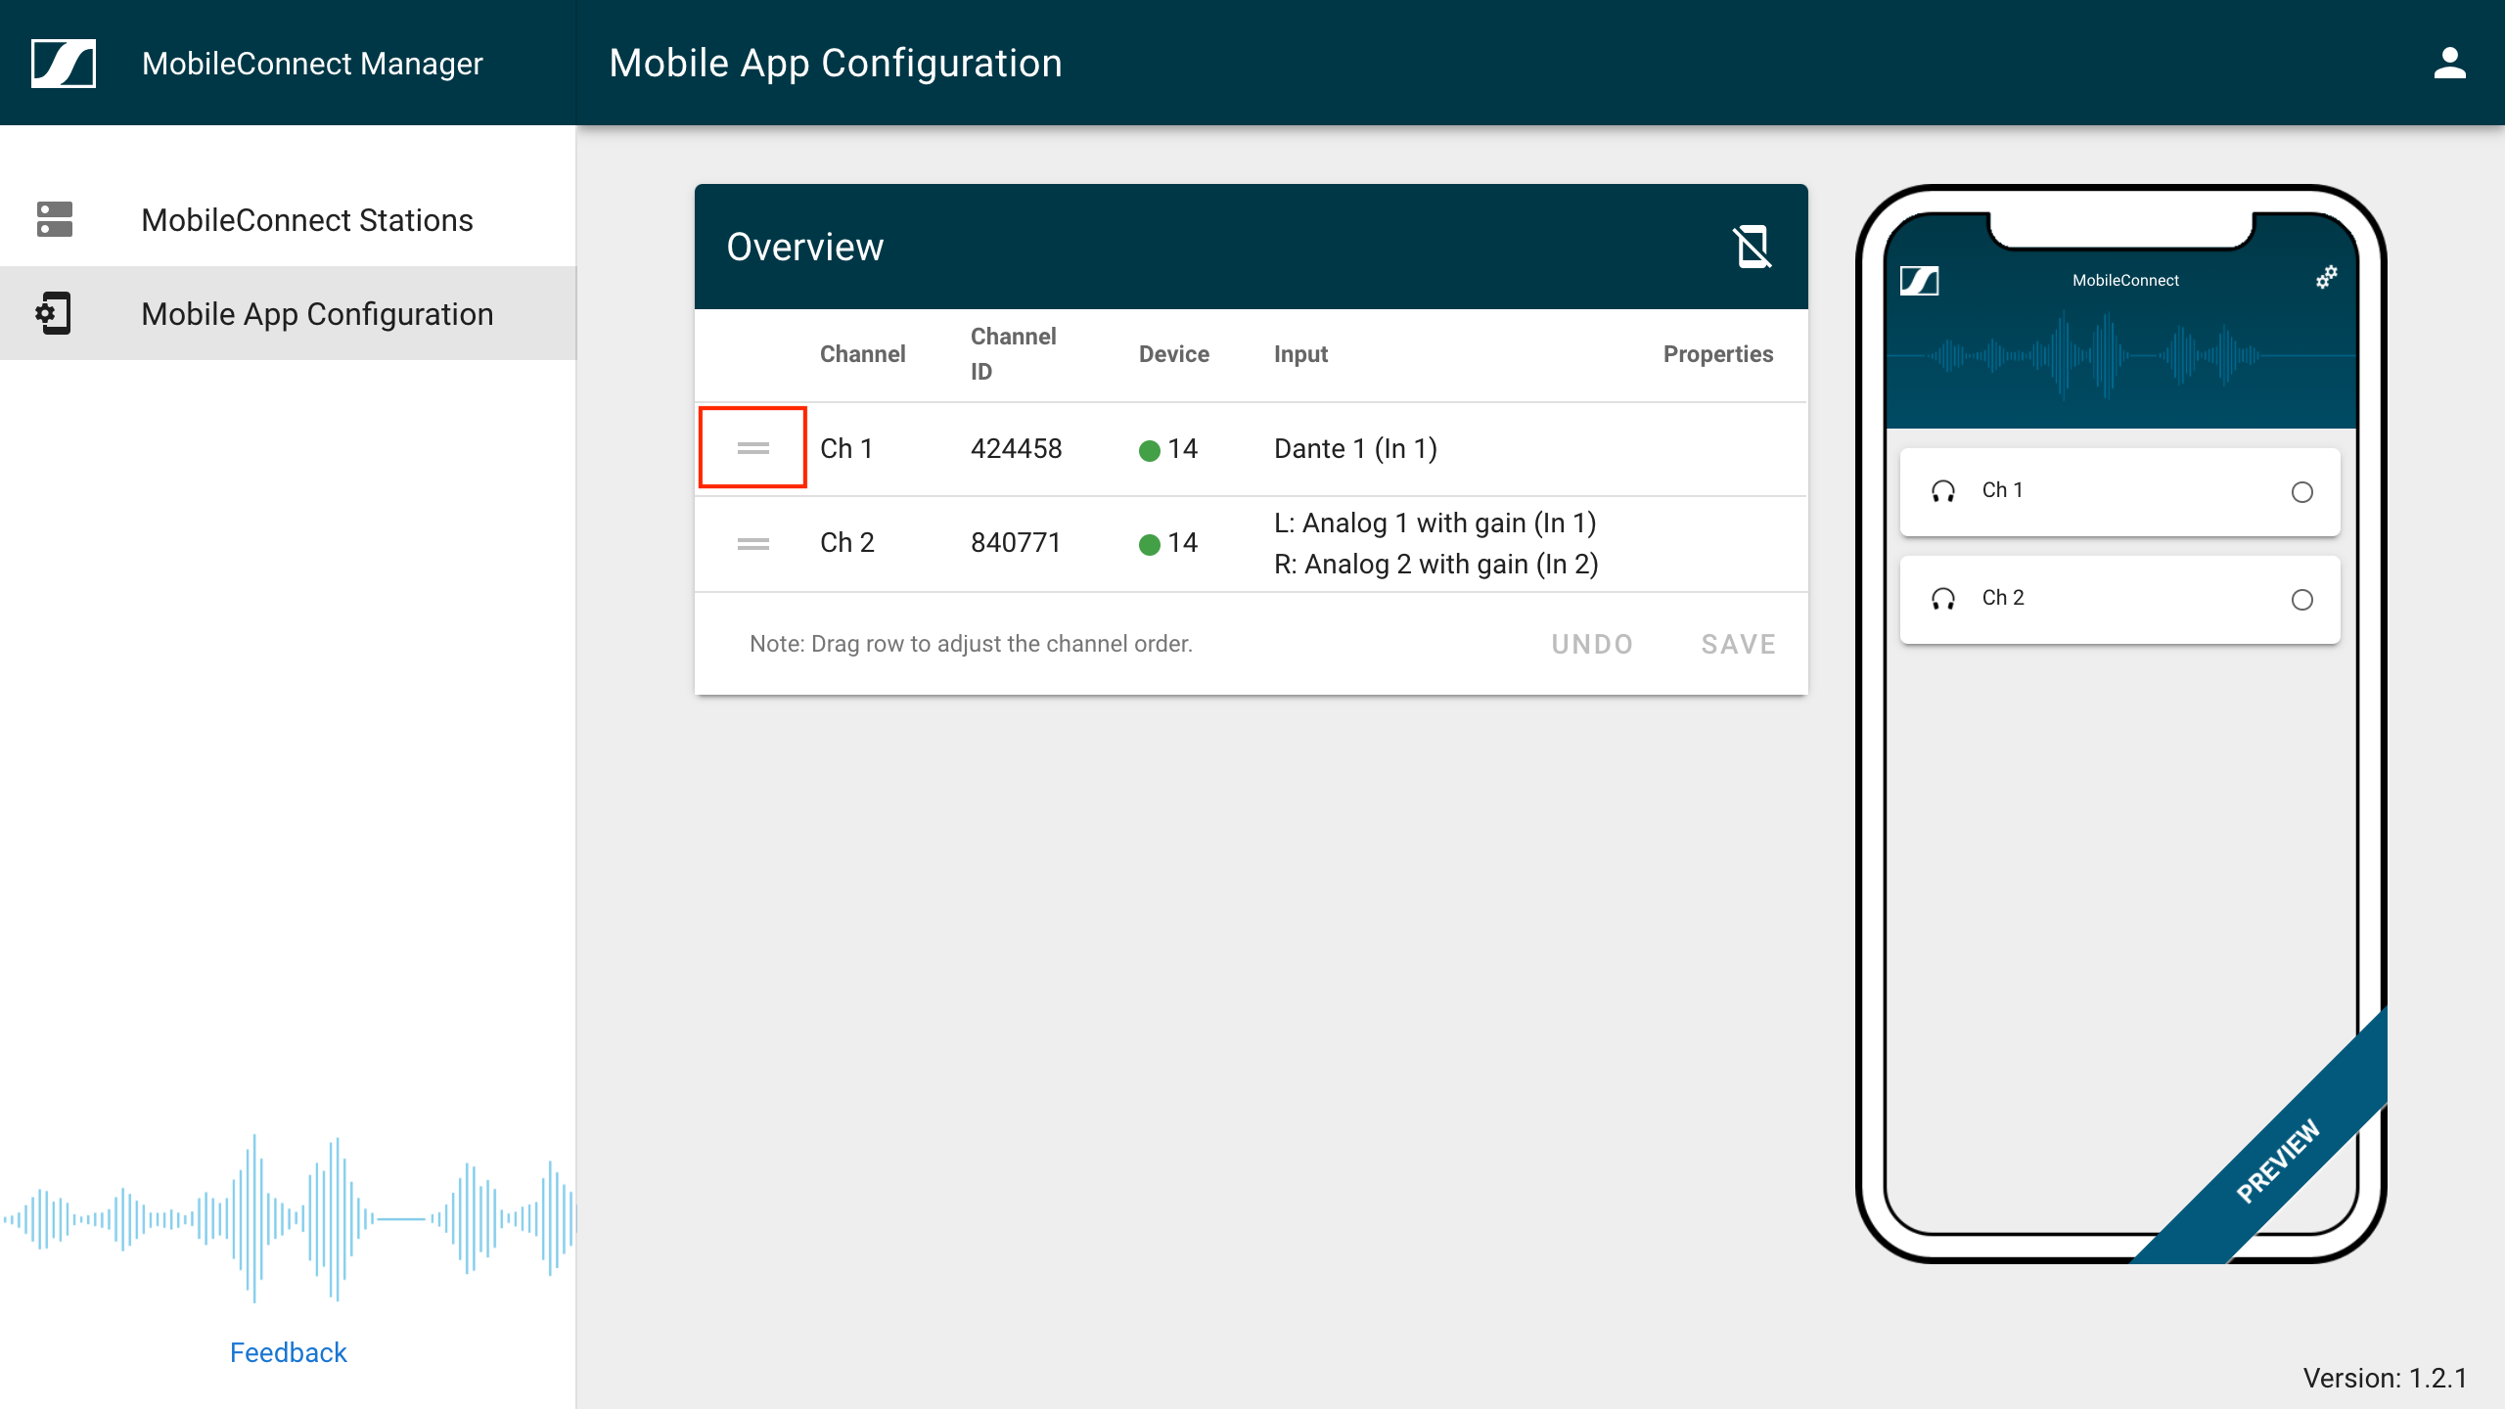2505x1409 pixels.
Task: Click channel ID 840771
Action: [x=1016, y=543]
